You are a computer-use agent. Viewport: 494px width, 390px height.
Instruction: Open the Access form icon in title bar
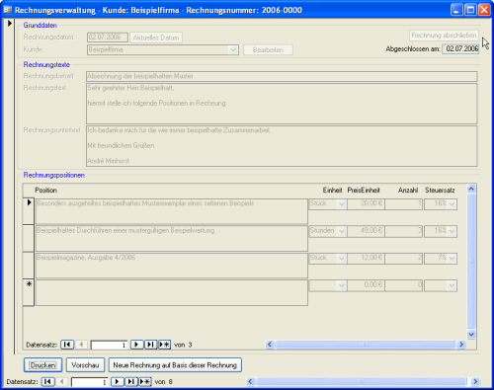pyautogui.click(x=7, y=10)
